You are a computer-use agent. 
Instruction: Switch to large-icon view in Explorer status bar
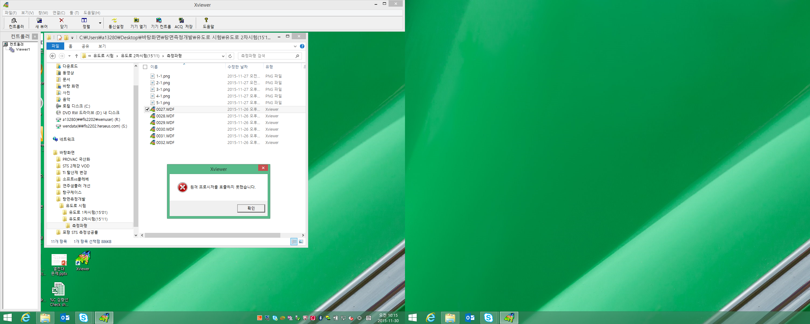click(301, 242)
